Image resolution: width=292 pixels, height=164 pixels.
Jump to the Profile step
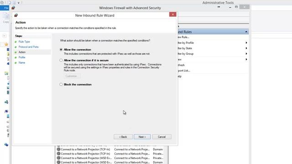click(x=22, y=57)
